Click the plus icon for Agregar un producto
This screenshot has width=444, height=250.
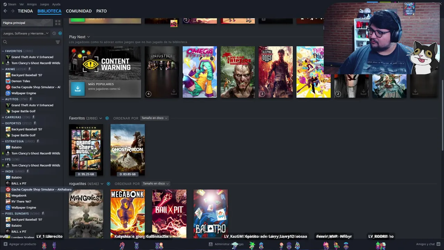point(5,244)
